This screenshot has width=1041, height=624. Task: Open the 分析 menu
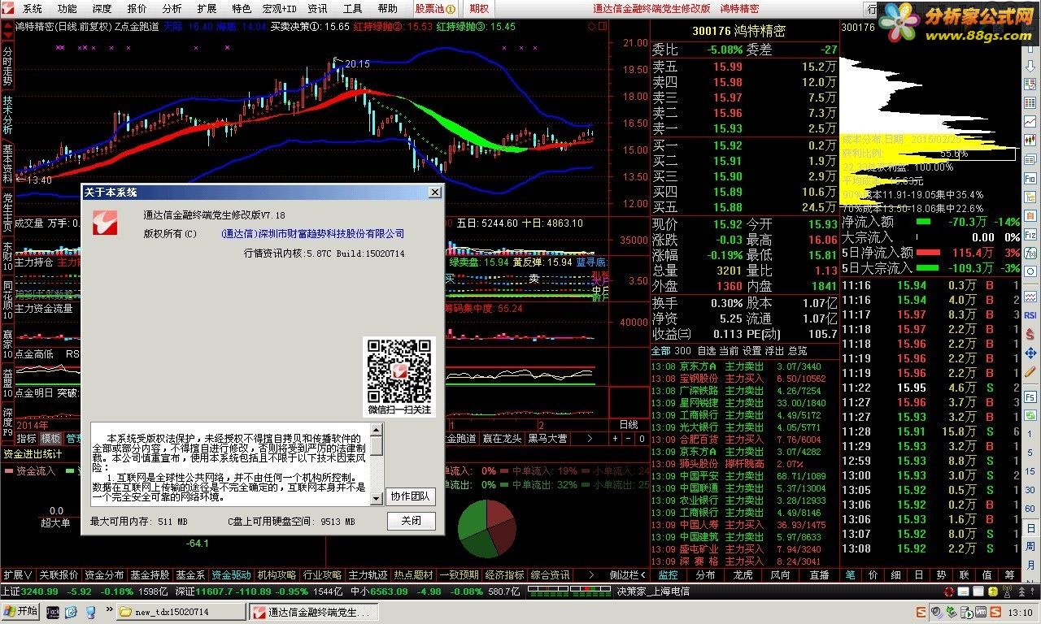tap(172, 9)
